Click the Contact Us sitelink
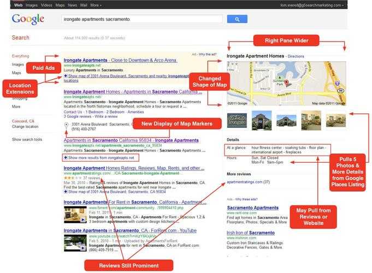Image resolution: width=372 pixels, height=273 pixels. (73, 112)
